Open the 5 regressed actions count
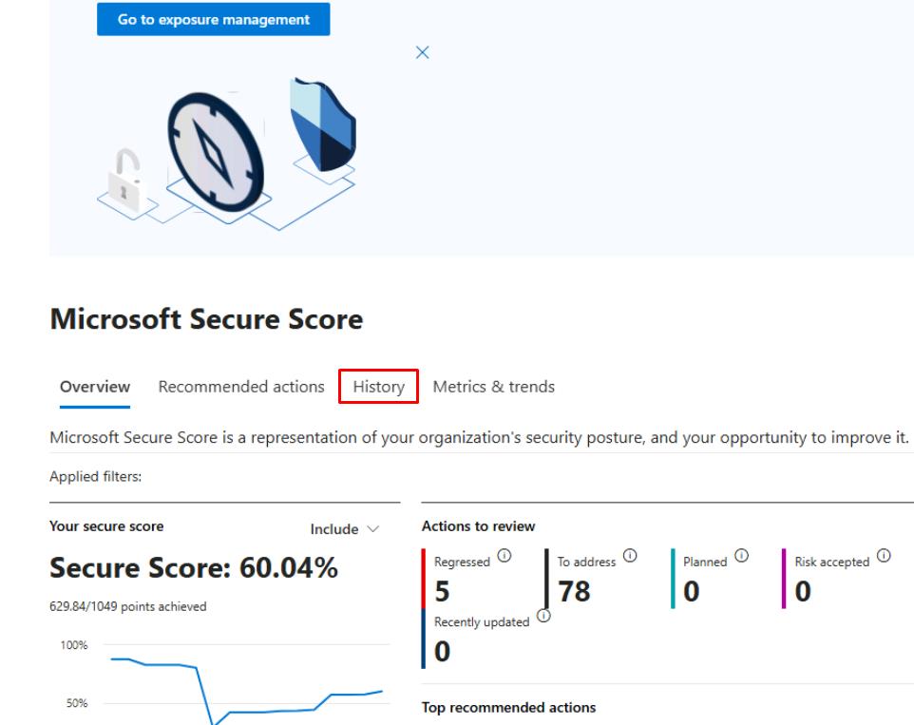This screenshot has height=725, width=914. coord(442,592)
